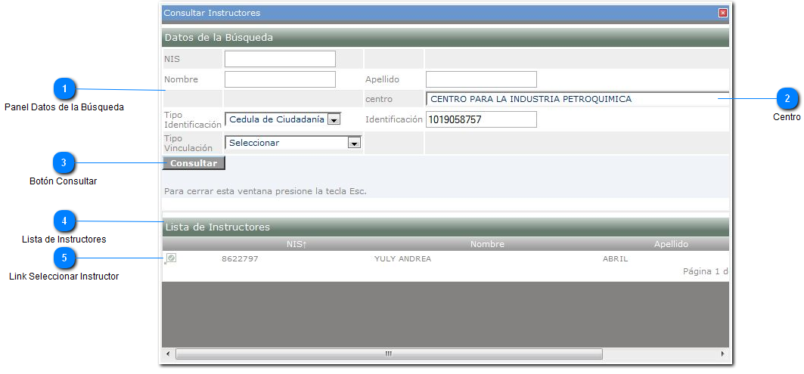
Task: Click NIS value 8622797
Action: 240,258
